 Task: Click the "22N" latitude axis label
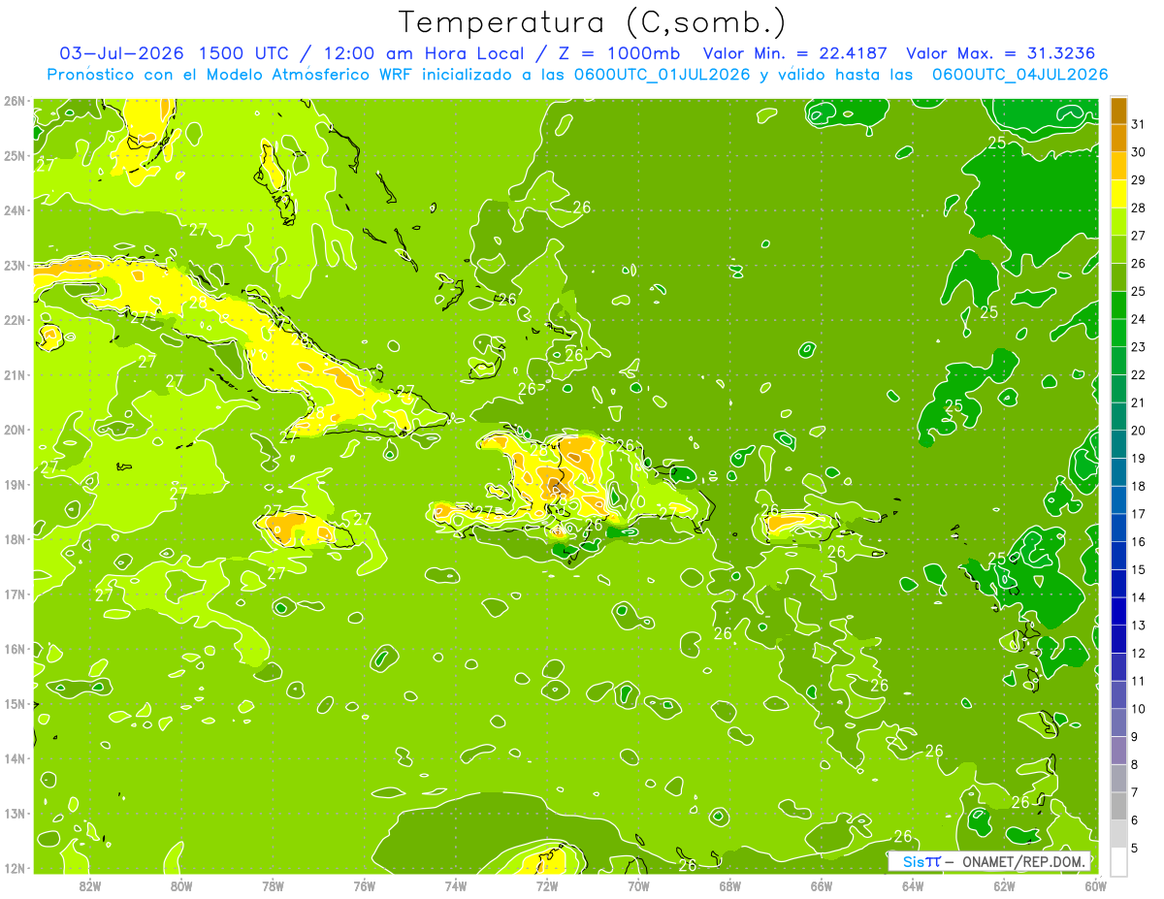tap(14, 320)
